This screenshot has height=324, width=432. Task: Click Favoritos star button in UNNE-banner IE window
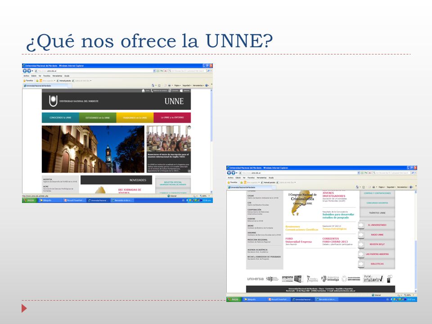(28, 81)
